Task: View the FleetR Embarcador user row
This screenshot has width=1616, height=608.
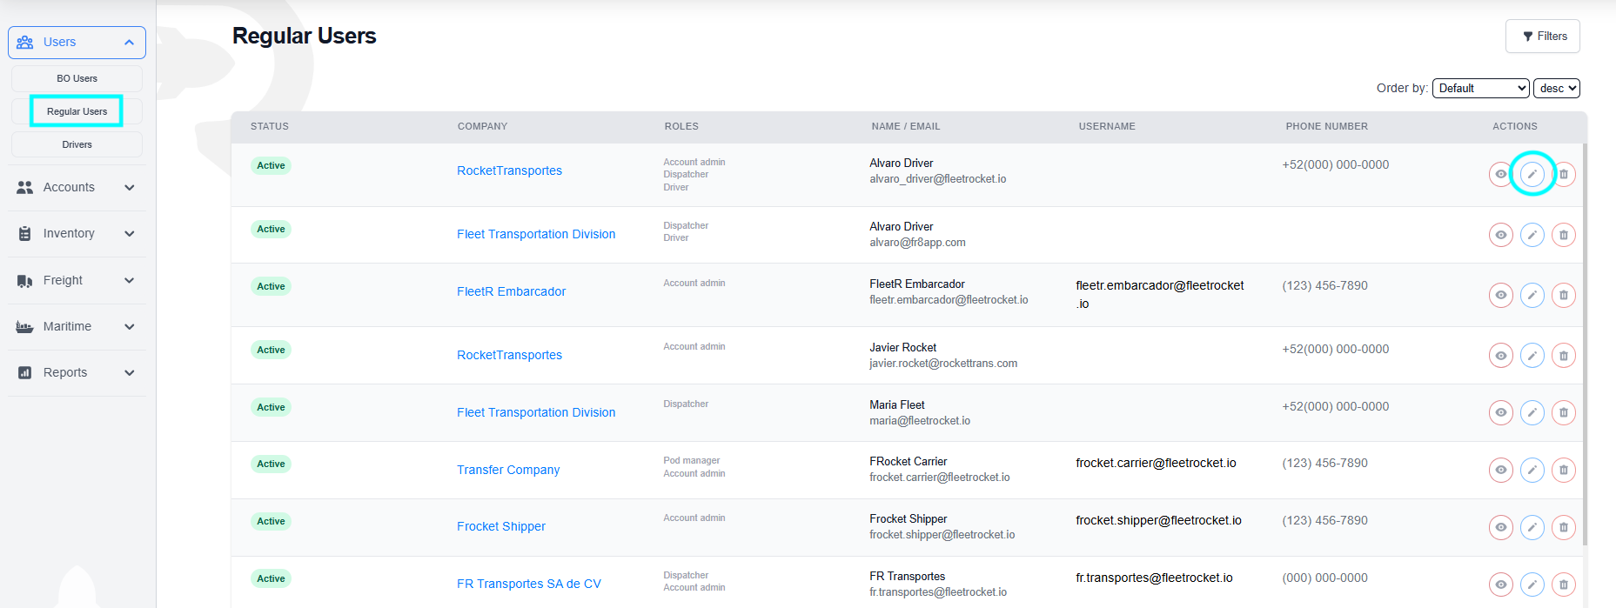Action: (1500, 295)
